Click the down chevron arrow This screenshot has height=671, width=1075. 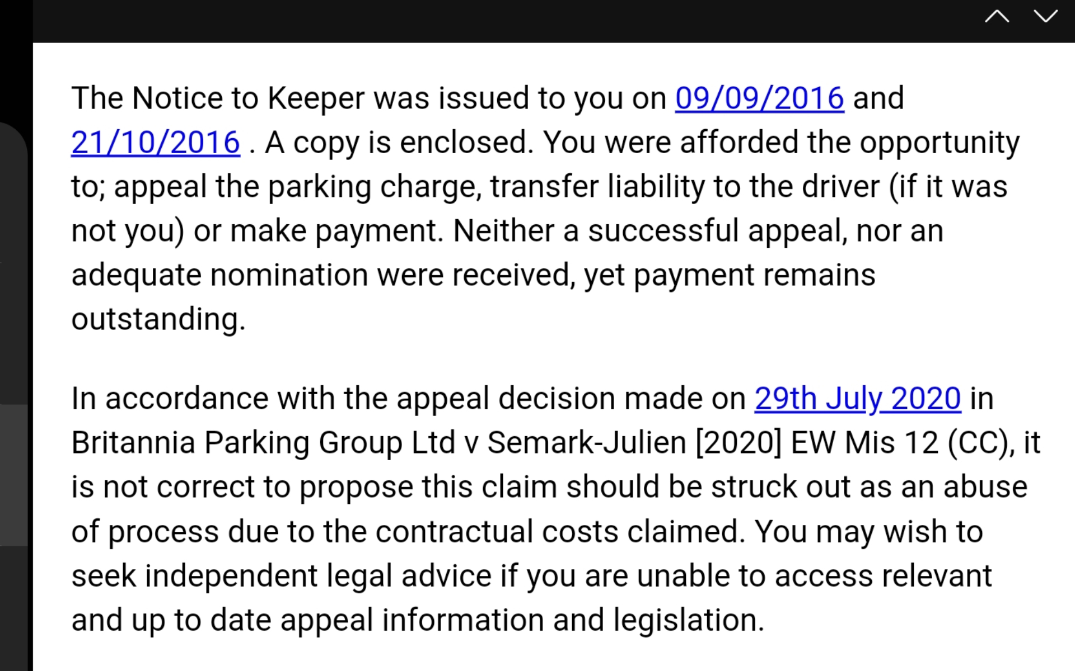click(1045, 17)
